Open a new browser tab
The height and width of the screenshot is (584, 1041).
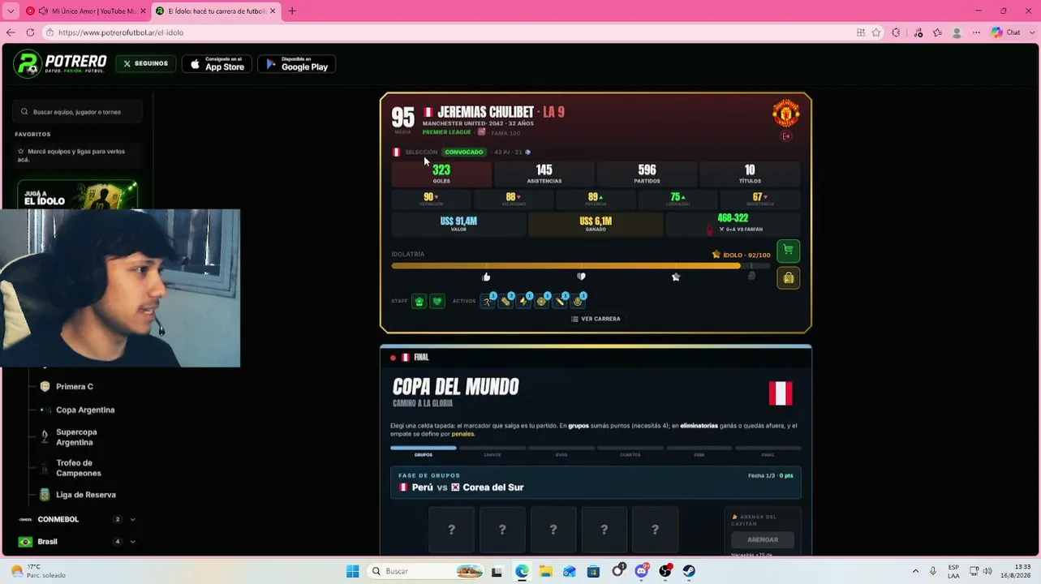[x=292, y=11]
